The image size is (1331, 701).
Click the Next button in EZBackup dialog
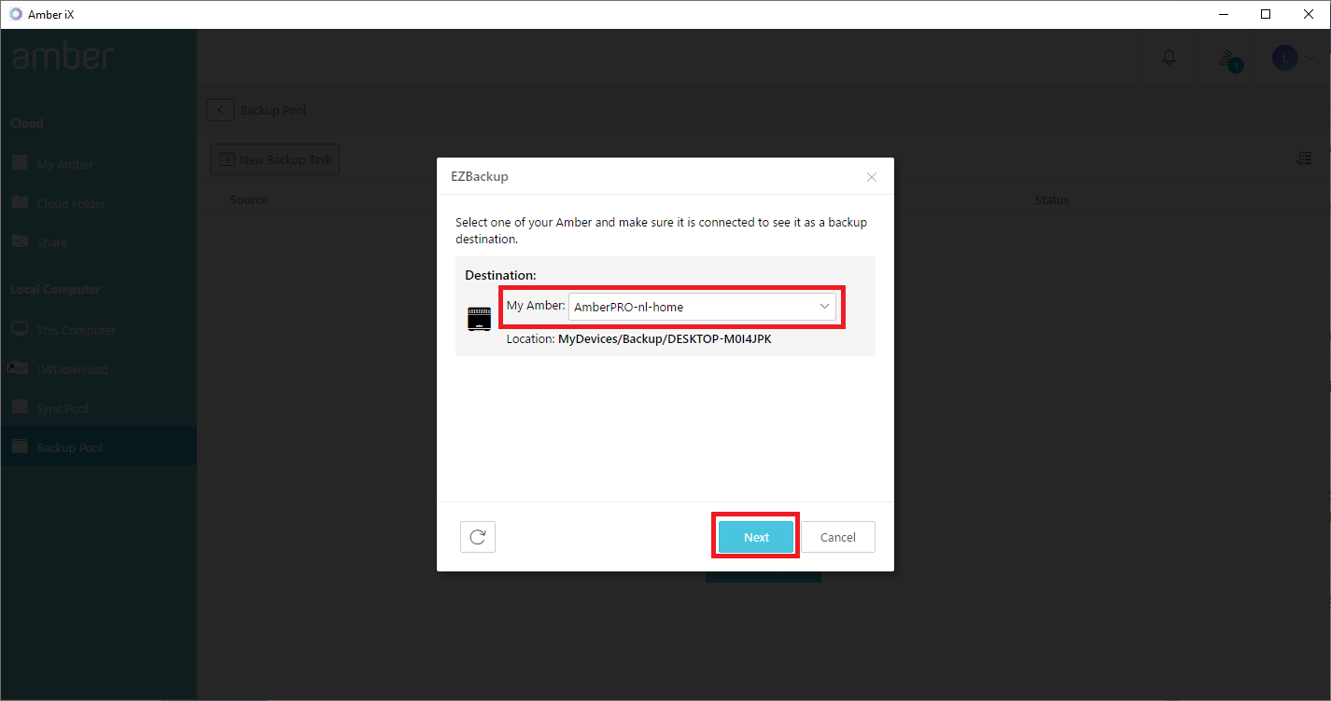click(x=756, y=537)
